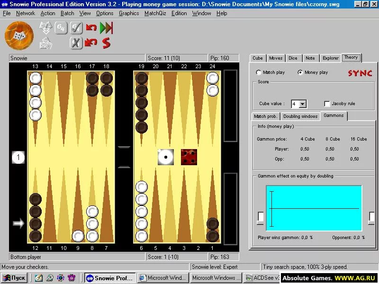Click the green skip-to-end arrows icon

106,27
